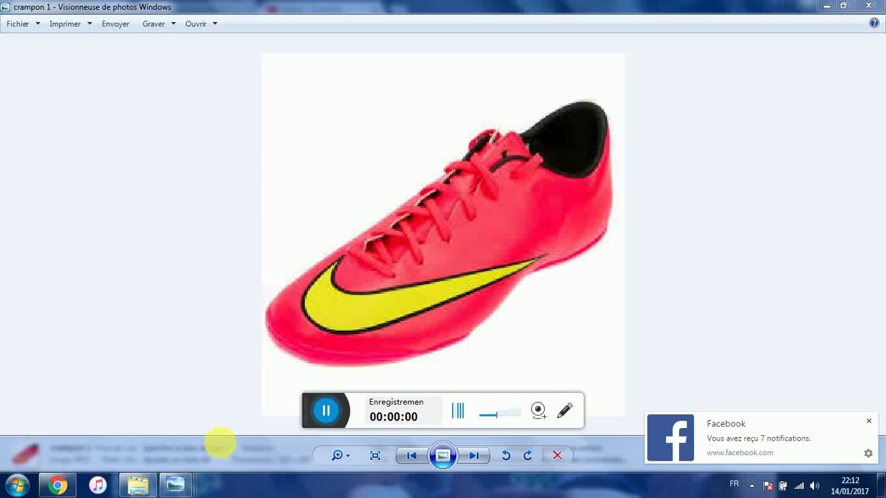Open the Facebook notification settings gear
The image size is (886, 498).
868,453
